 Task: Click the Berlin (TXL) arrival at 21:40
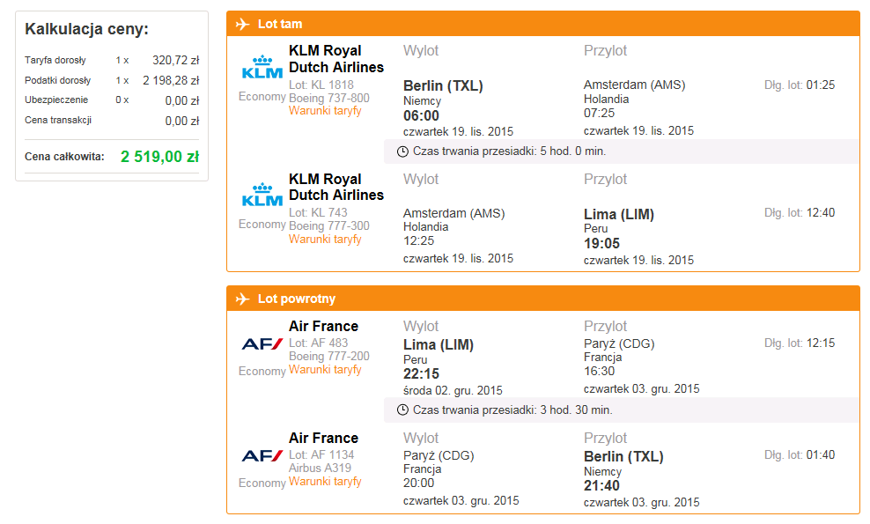(623, 456)
